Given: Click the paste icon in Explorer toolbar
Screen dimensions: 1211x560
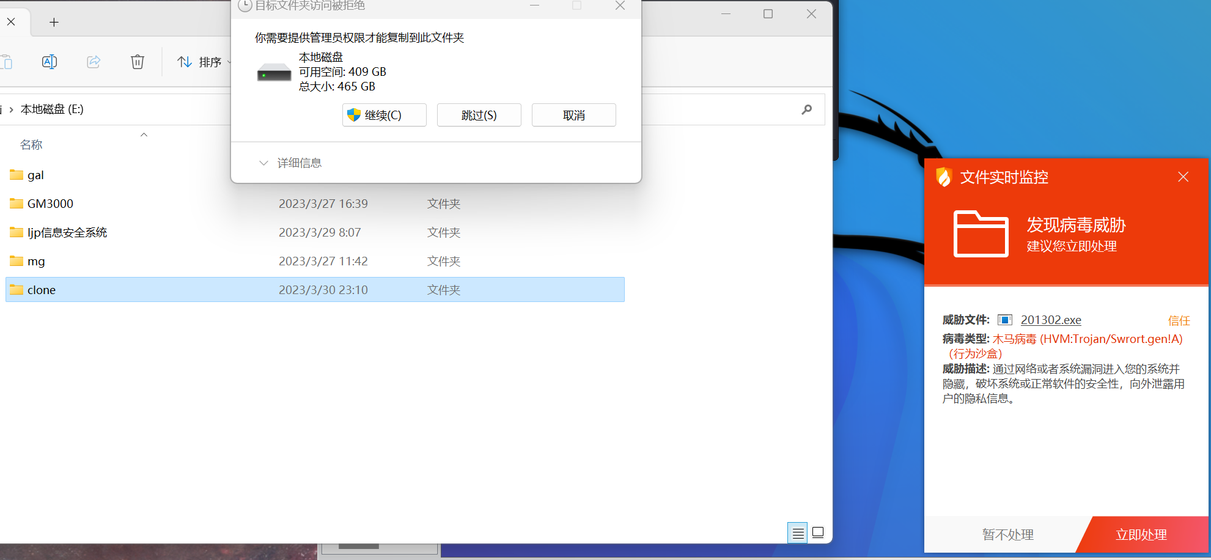Looking at the screenshot, I should point(6,62).
